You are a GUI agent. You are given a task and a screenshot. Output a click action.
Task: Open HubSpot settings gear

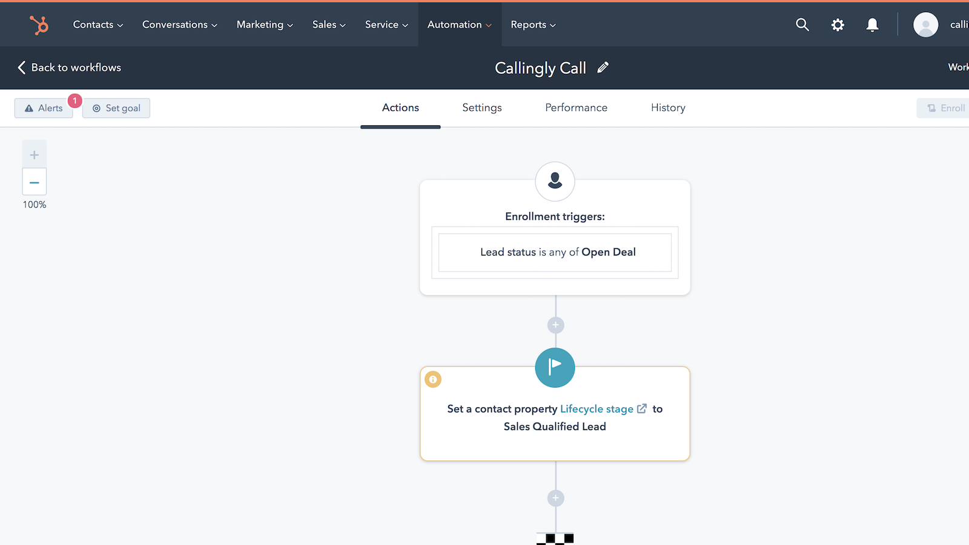837,24
